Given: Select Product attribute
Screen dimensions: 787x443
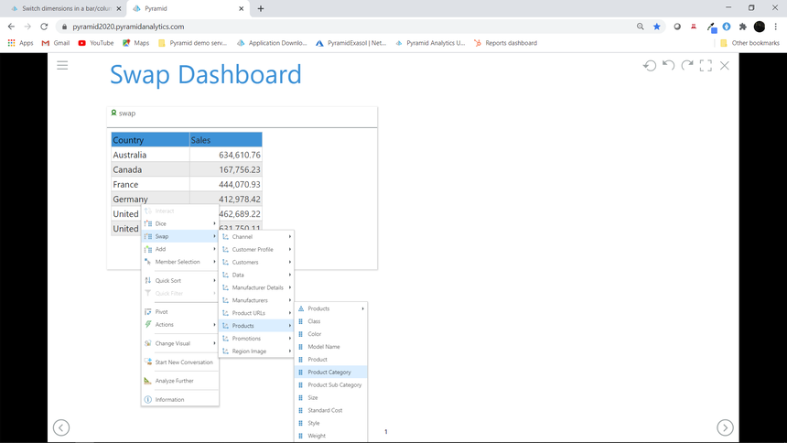Looking at the screenshot, I should click(x=330, y=360).
